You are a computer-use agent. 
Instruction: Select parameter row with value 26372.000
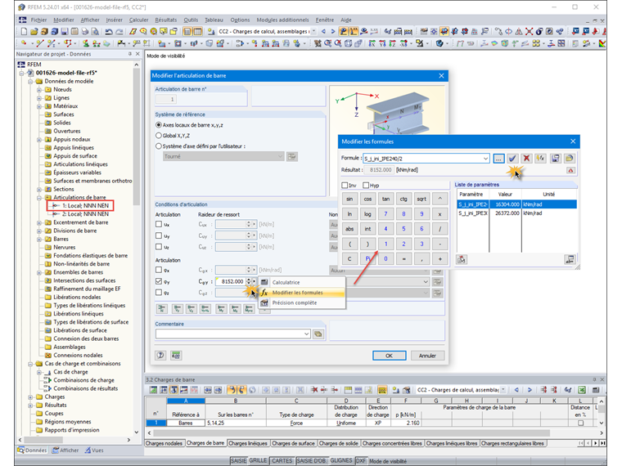tap(517, 213)
